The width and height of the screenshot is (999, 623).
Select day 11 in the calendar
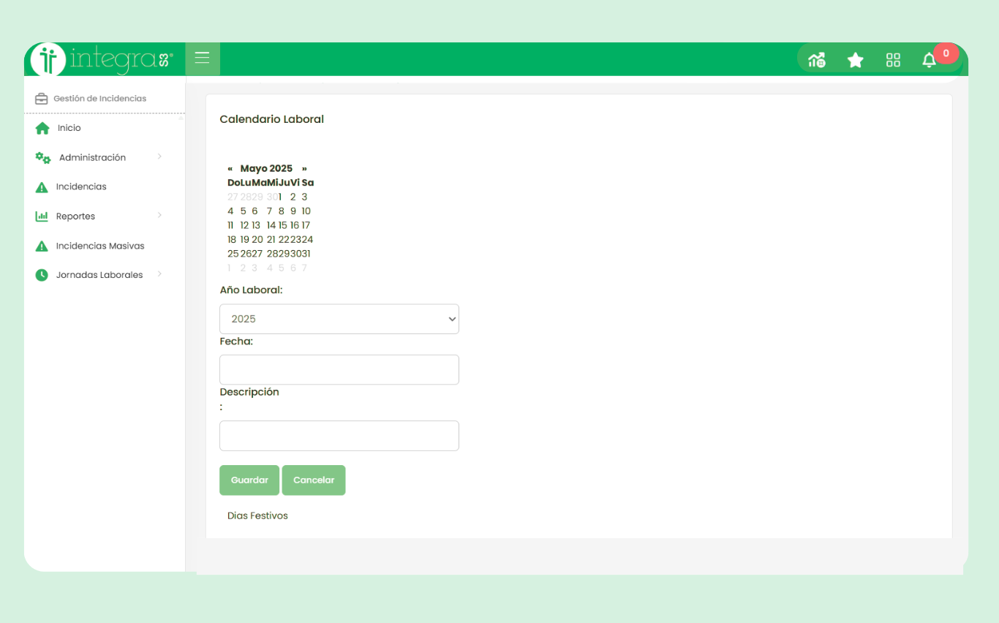[230, 225]
